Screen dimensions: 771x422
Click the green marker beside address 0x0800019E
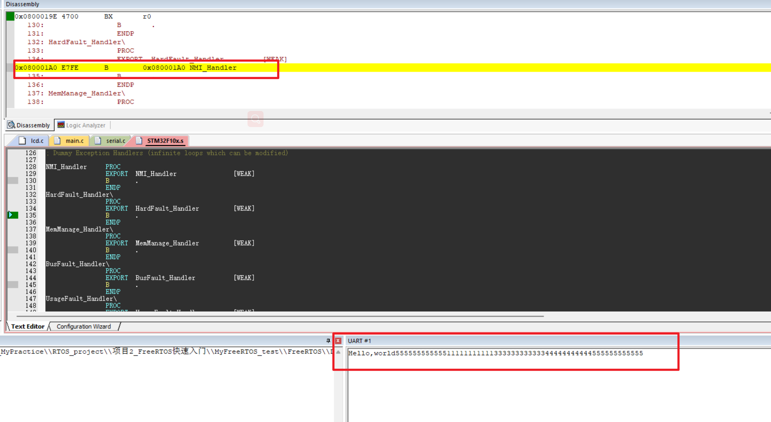10,16
